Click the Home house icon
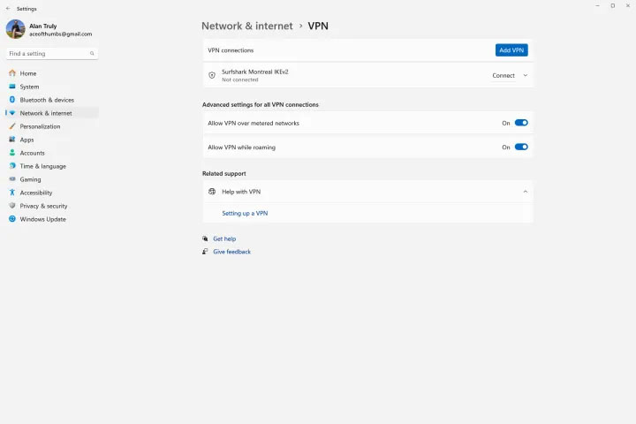636x424 pixels. (x=12, y=73)
